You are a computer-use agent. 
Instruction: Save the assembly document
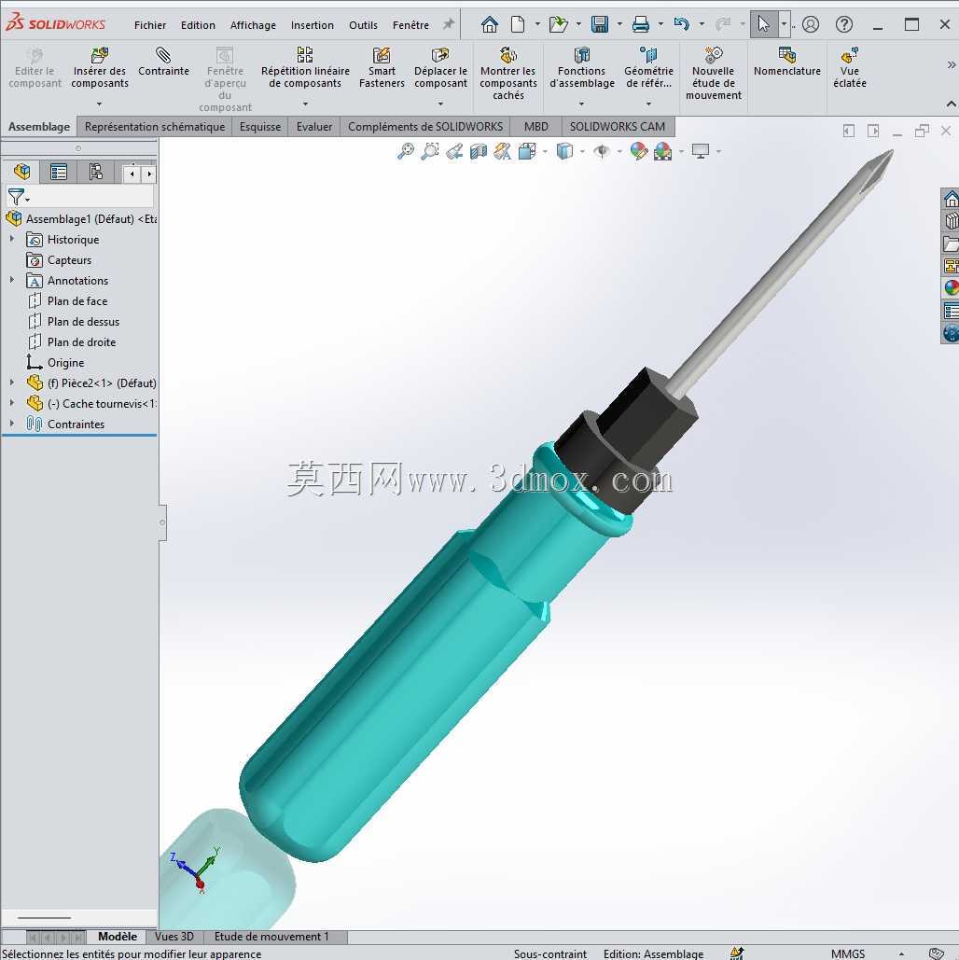coord(600,24)
